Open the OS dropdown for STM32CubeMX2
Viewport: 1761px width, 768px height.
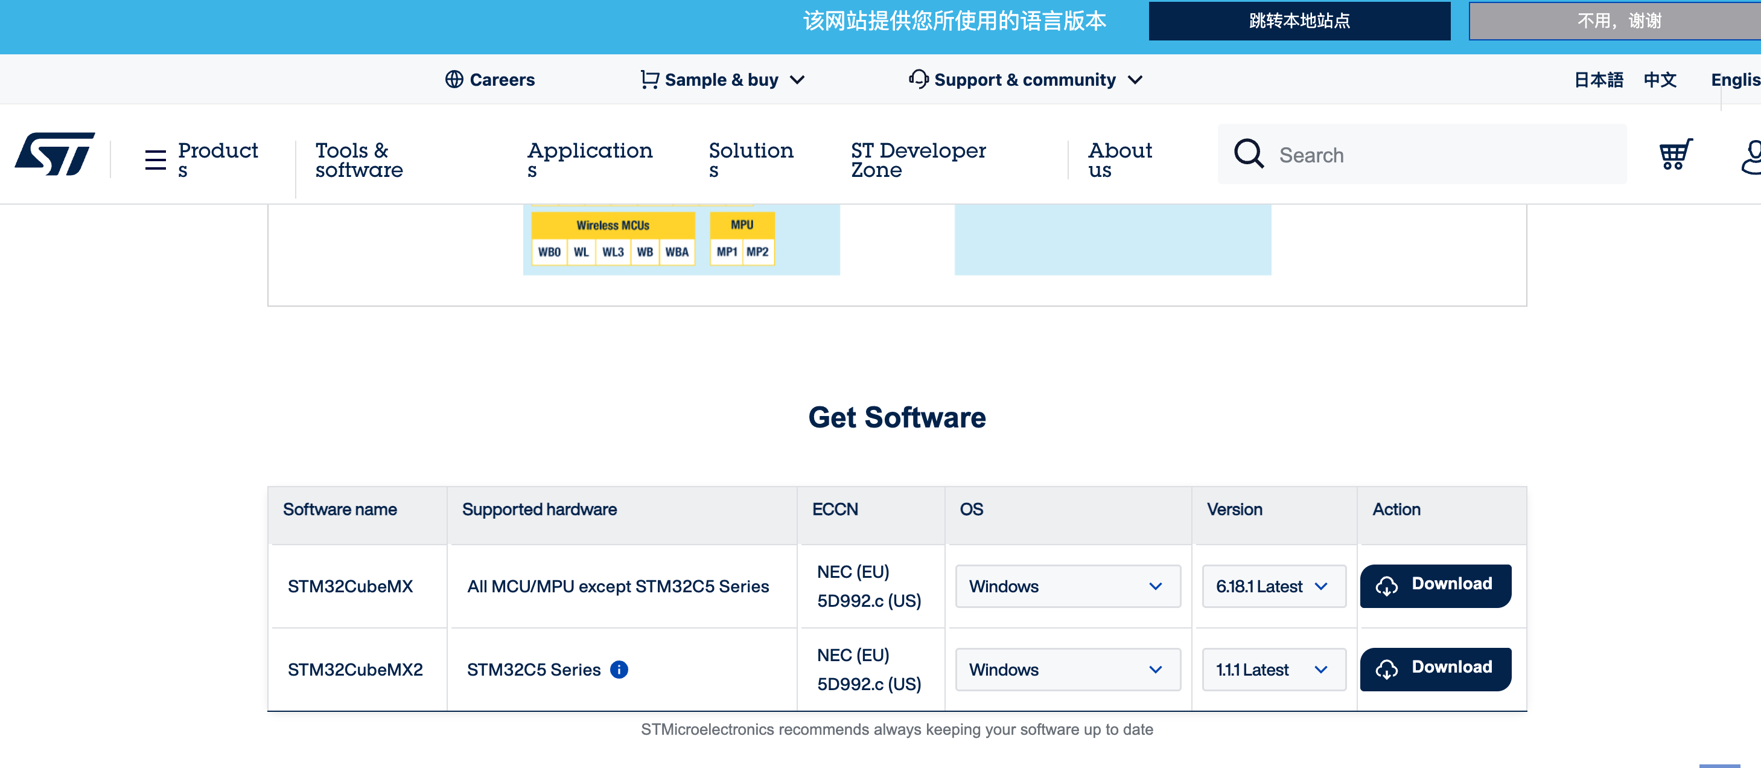[1068, 670]
